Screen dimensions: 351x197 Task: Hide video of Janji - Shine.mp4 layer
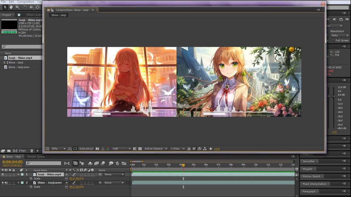3,174
